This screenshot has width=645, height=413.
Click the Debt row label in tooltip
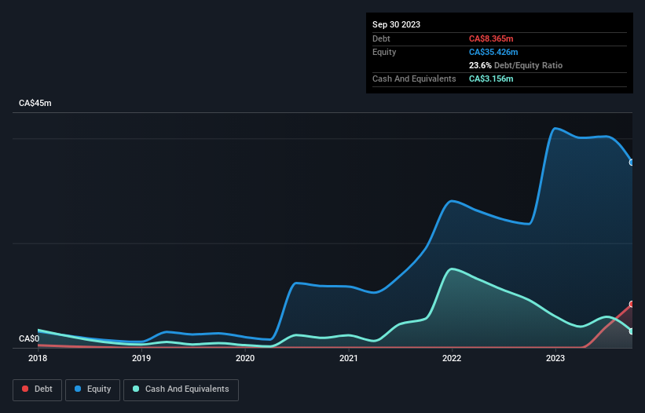(x=381, y=38)
